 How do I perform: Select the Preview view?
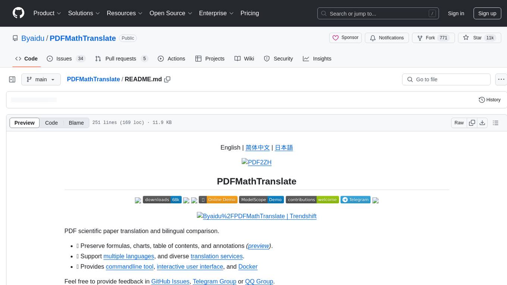[x=25, y=123]
